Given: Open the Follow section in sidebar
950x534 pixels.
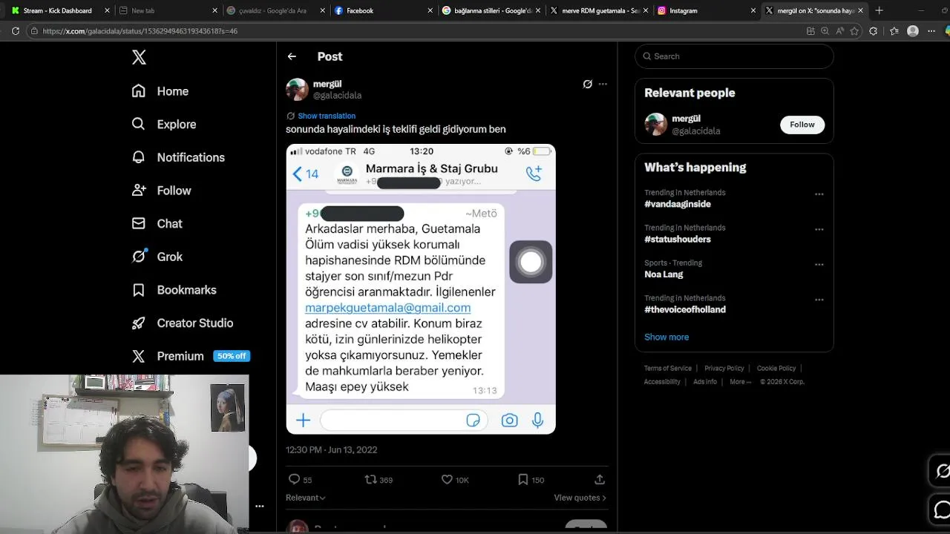Looking at the screenshot, I should (161, 191).
